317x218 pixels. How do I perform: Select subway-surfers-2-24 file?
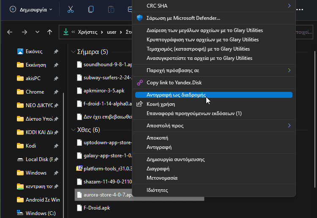pos(104,78)
